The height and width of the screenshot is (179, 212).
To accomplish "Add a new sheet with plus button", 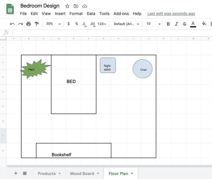I will [16, 173].
